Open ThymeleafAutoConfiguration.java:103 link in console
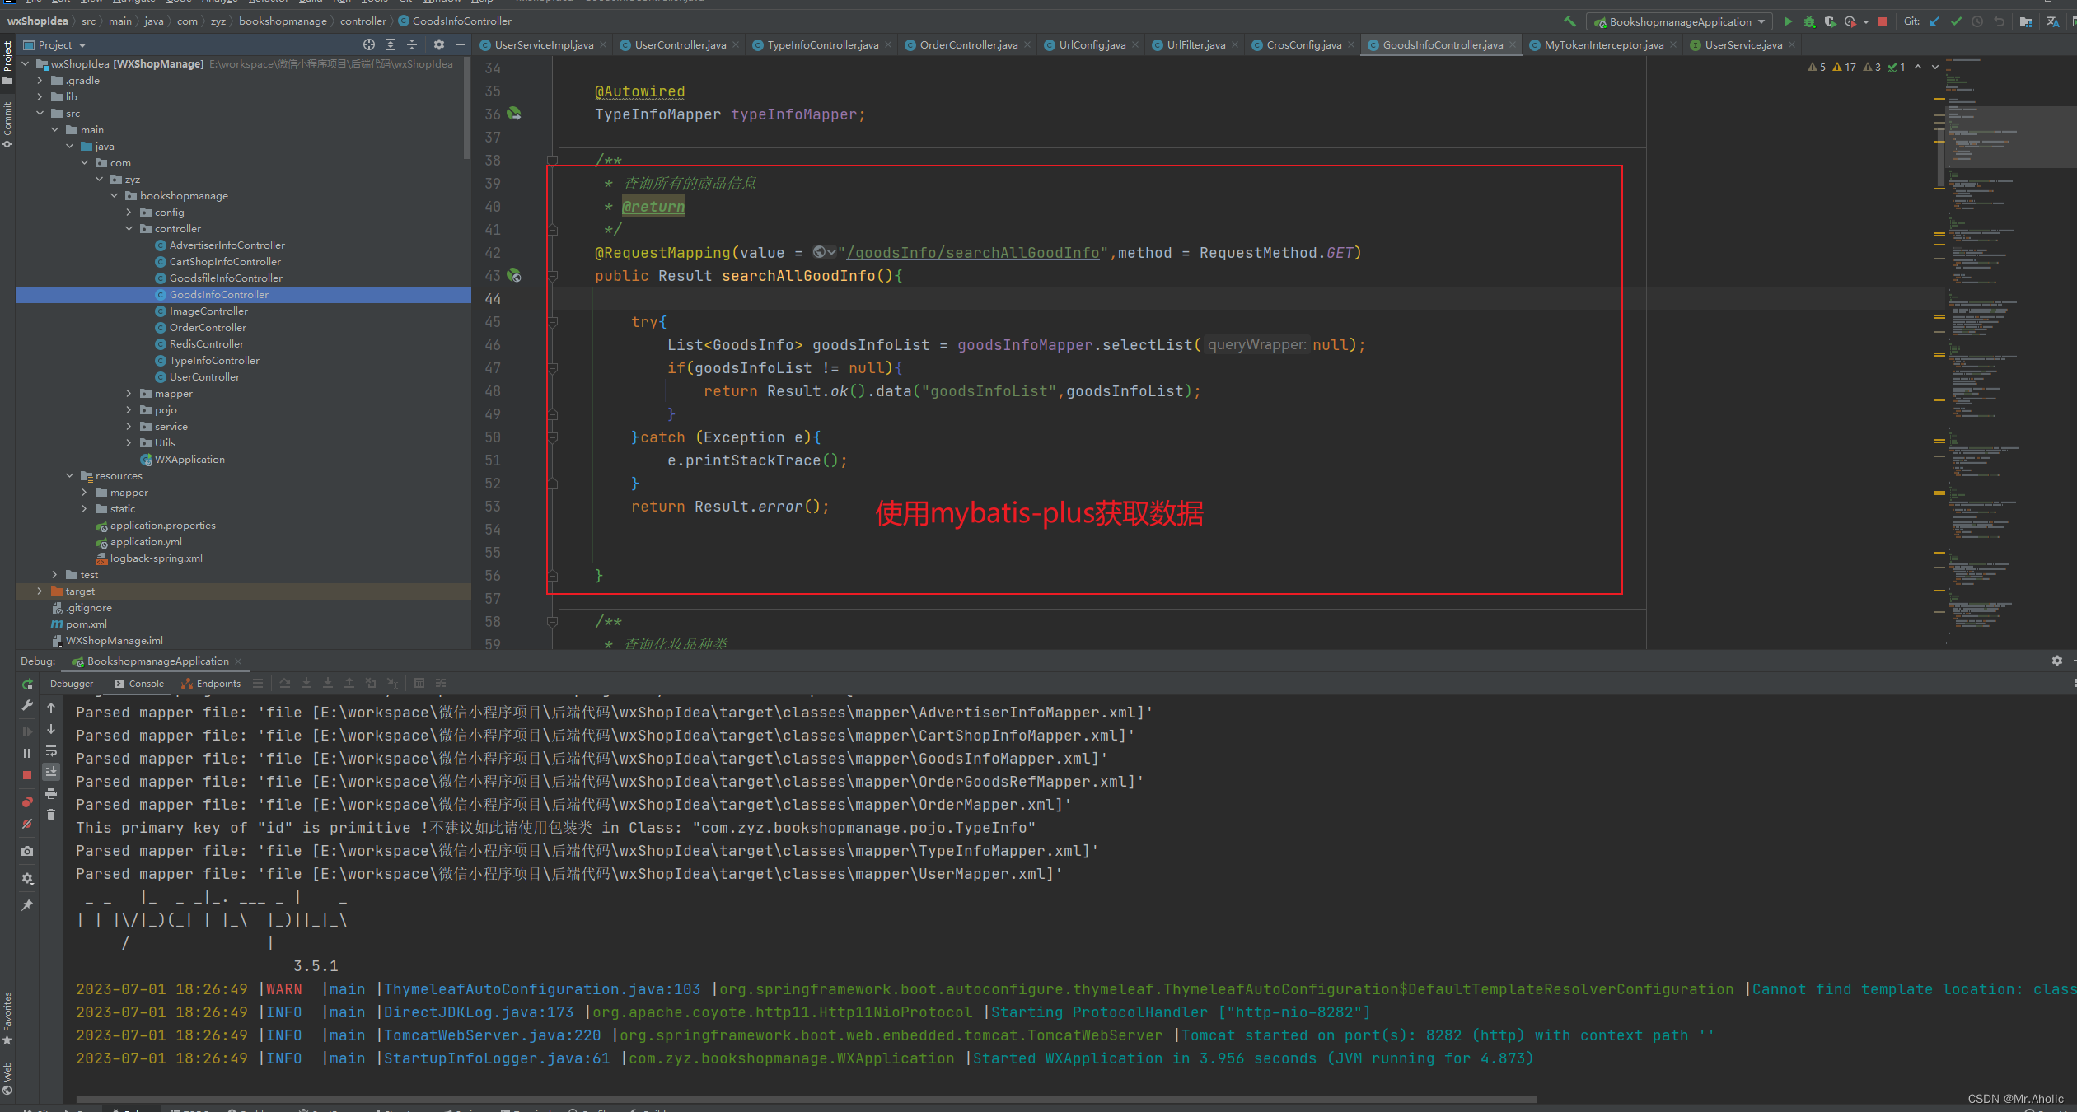The width and height of the screenshot is (2077, 1112). (x=542, y=989)
